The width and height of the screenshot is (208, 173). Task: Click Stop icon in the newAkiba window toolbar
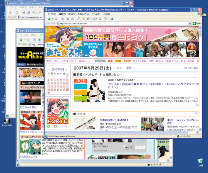(34, 40)
